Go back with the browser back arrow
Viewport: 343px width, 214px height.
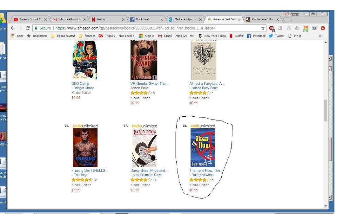pyautogui.click(x=13, y=28)
